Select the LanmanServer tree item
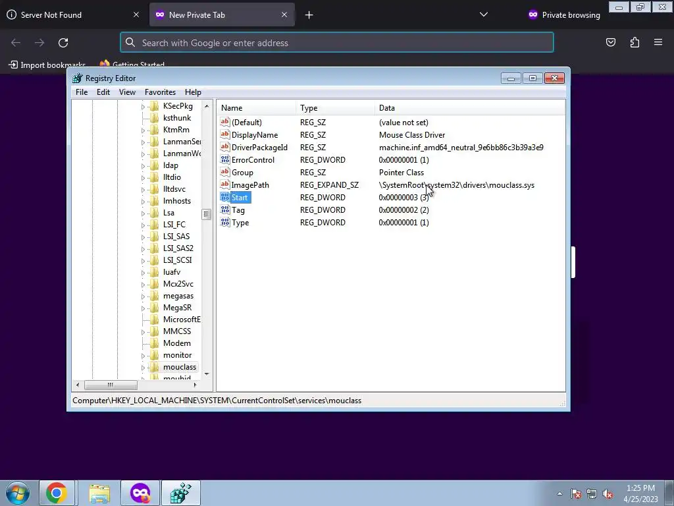 (182, 142)
